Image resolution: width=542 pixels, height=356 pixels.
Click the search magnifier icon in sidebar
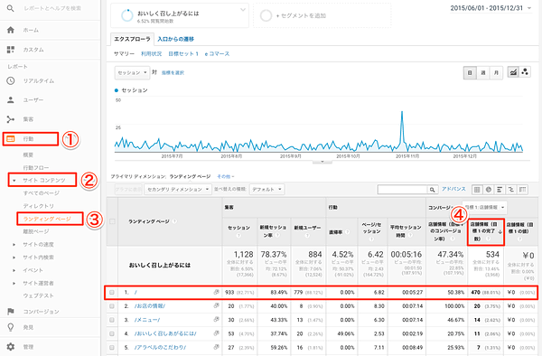tap(10, 8)
